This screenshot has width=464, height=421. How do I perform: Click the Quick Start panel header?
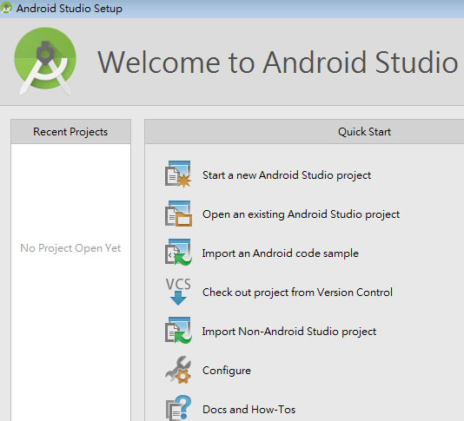(x=304, y=132)
